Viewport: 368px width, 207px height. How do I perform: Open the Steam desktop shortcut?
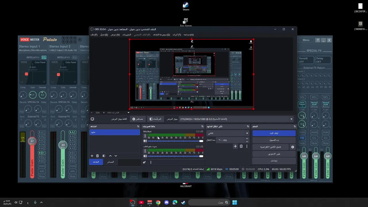[186, 7]
